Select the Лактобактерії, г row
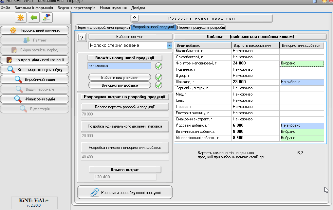 (x=249, y=57)
